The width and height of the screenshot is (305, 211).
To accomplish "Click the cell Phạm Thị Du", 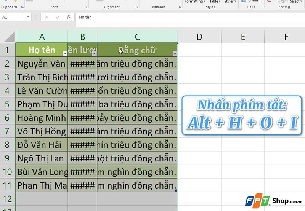I will 42,104.
